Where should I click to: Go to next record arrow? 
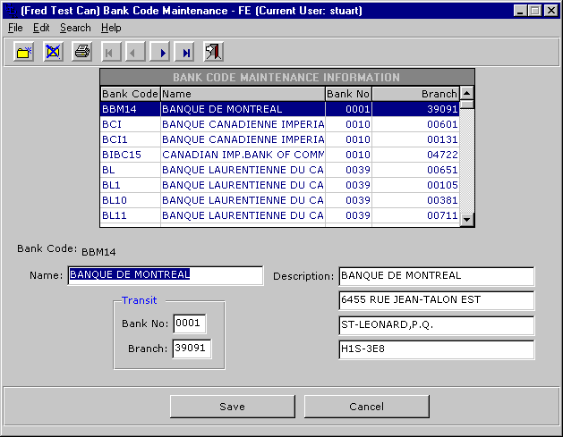160,53
